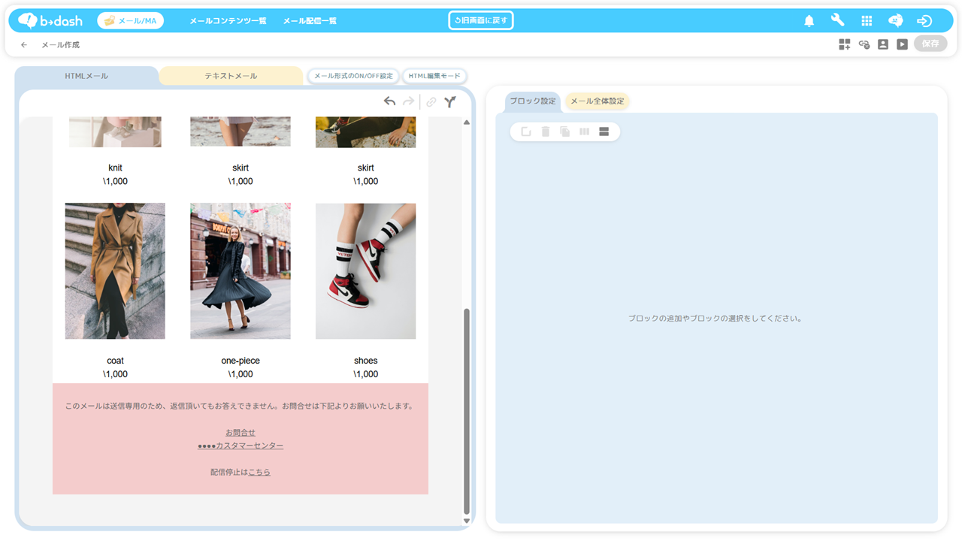Click the branch/split arrow icon

pos(449,101)
